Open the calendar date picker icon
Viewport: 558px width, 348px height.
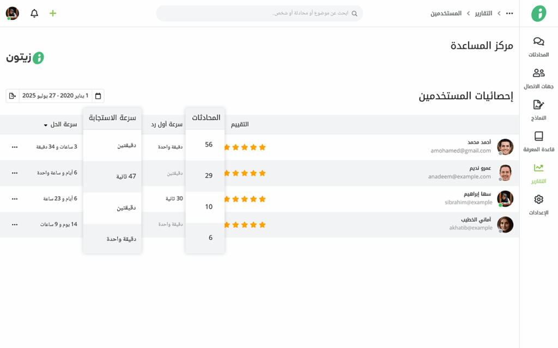[98, 96]
